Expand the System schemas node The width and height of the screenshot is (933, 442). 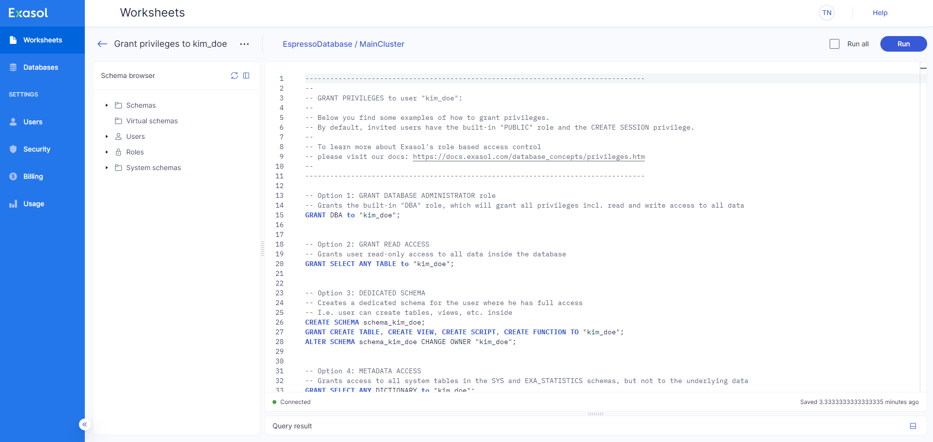(x=107, y=168)
